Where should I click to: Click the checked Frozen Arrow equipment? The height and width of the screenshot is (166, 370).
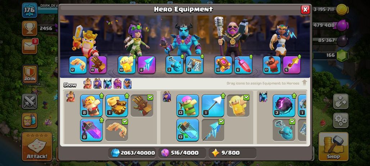pyautogui.click(x=213, y=130)
